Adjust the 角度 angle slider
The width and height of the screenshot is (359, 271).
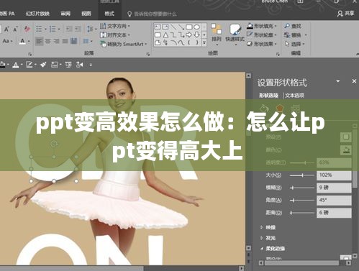pyautogui.click(x=302, y=201)
